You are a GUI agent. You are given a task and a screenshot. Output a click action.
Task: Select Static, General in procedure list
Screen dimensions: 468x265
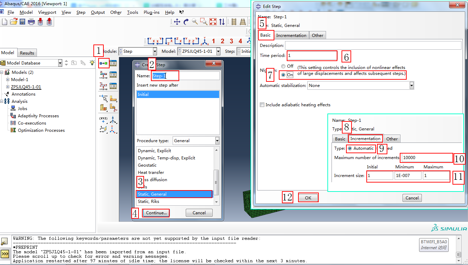[174, 194]
